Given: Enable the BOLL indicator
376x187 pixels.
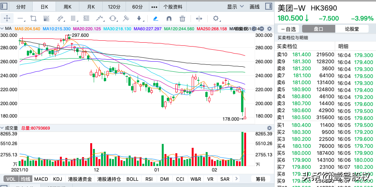Looking at the screenshot, I should click(132, 179).
